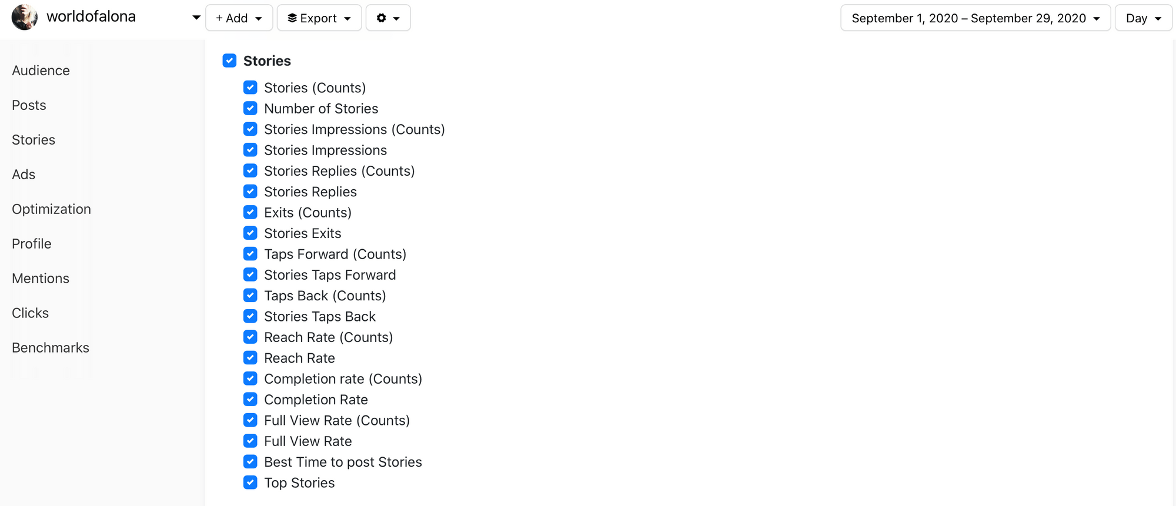Open the Add dropdown
Image resolution: width=1176 pixels, height=506 pixels.
(x=239, y=18)
